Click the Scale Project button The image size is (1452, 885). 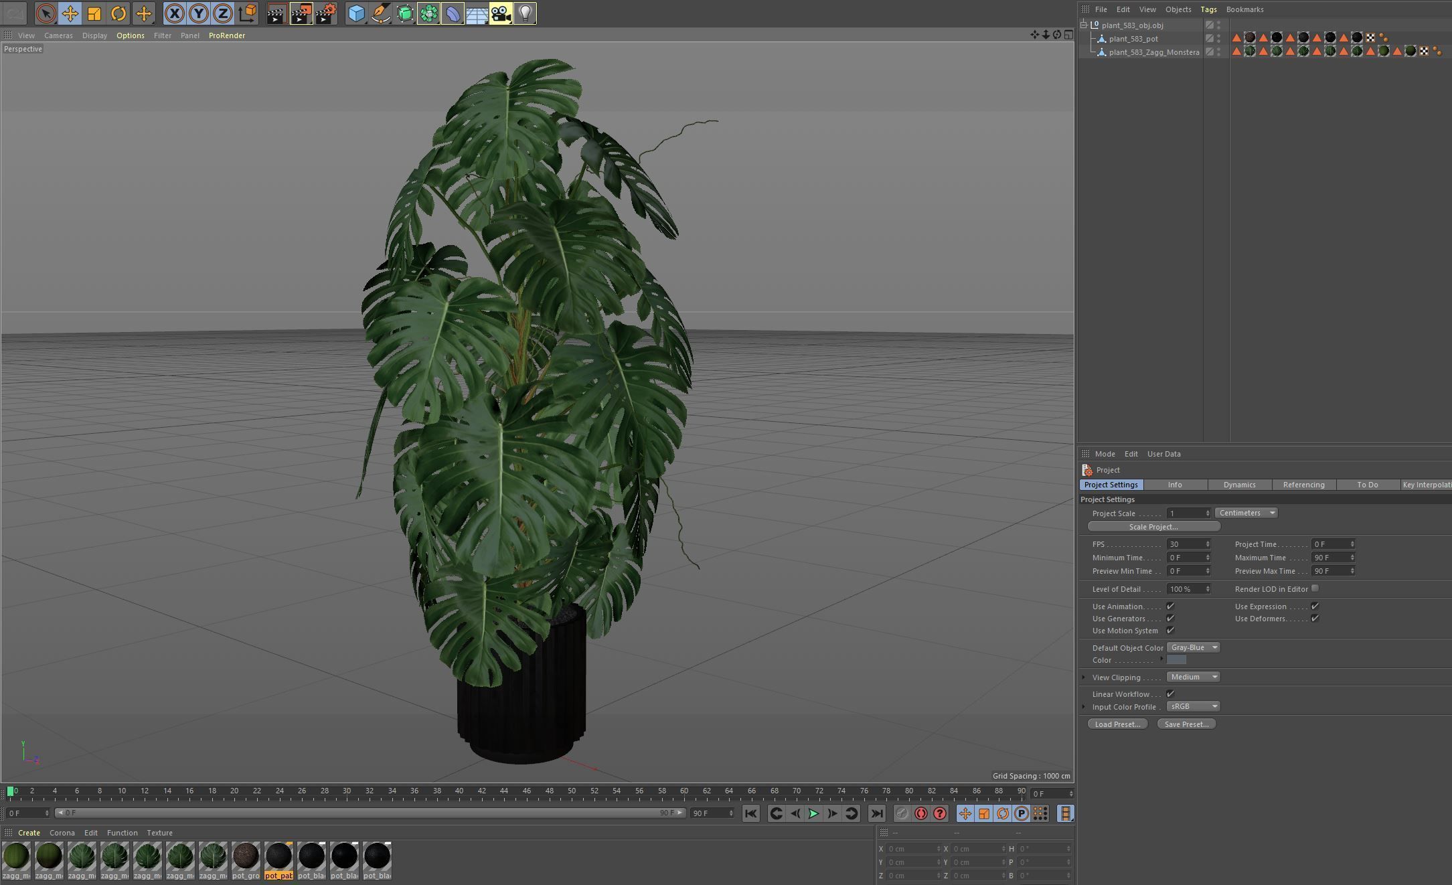tap(1153, 527)
